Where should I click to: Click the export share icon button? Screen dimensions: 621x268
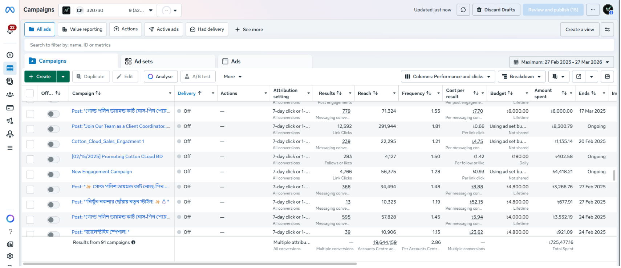(x=579, y=76)
